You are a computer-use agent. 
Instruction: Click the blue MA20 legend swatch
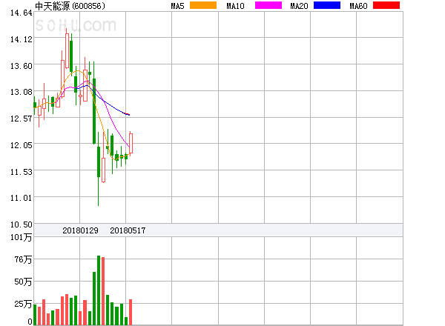point(328,6)
